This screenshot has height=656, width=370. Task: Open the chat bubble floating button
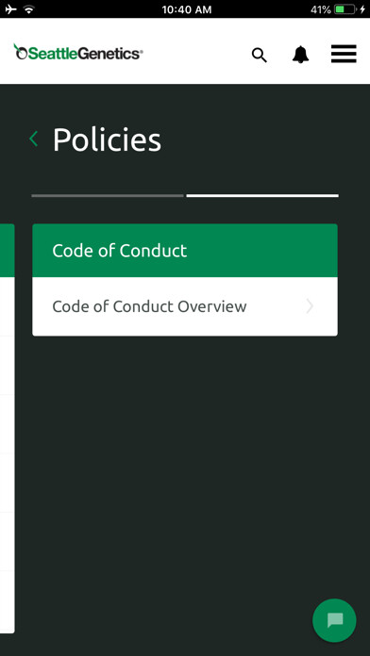point(334,620)
